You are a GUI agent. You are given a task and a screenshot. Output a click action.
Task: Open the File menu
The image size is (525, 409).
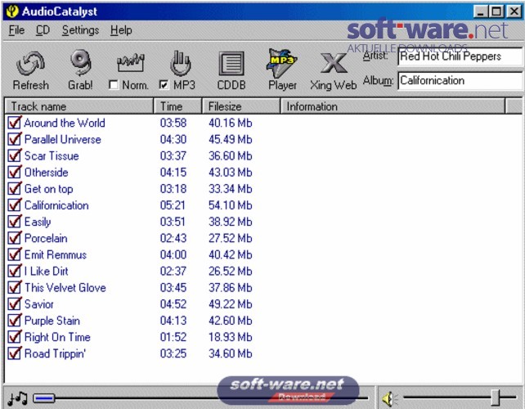pos(16,30)
